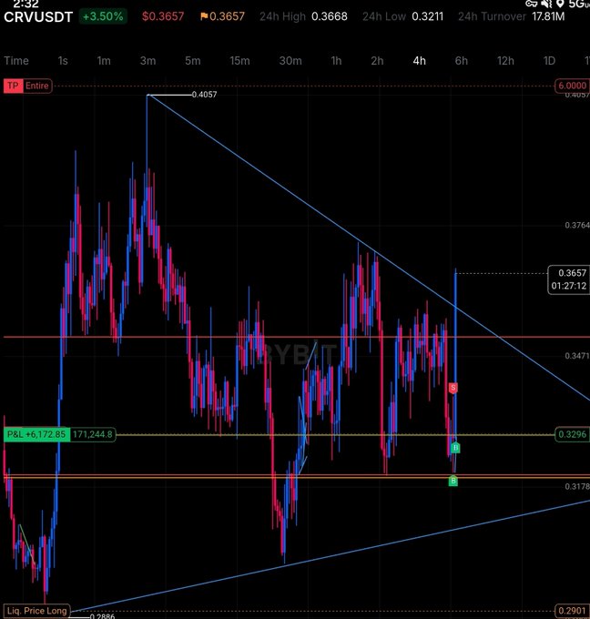This screenshot has width=590, height=619.
Task: Tap the TP price tag 6.0000
Action: (x=572, y=86)
